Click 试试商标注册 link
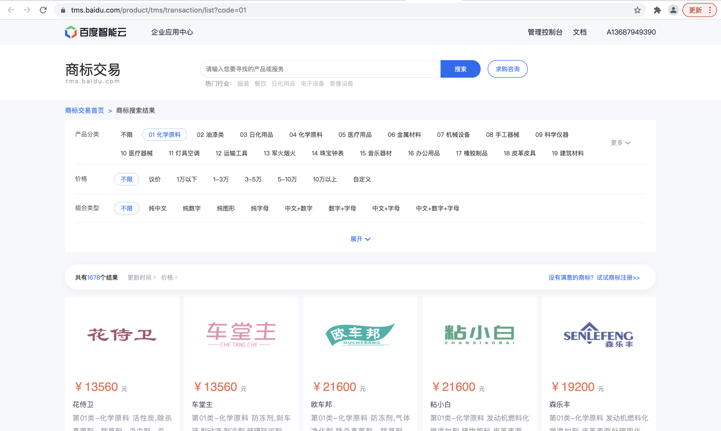 coord(618,278)
